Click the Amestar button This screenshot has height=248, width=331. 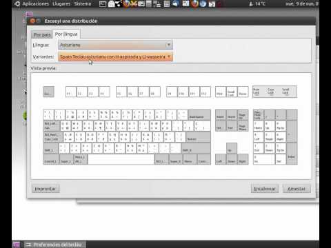(x=297, y=189)
